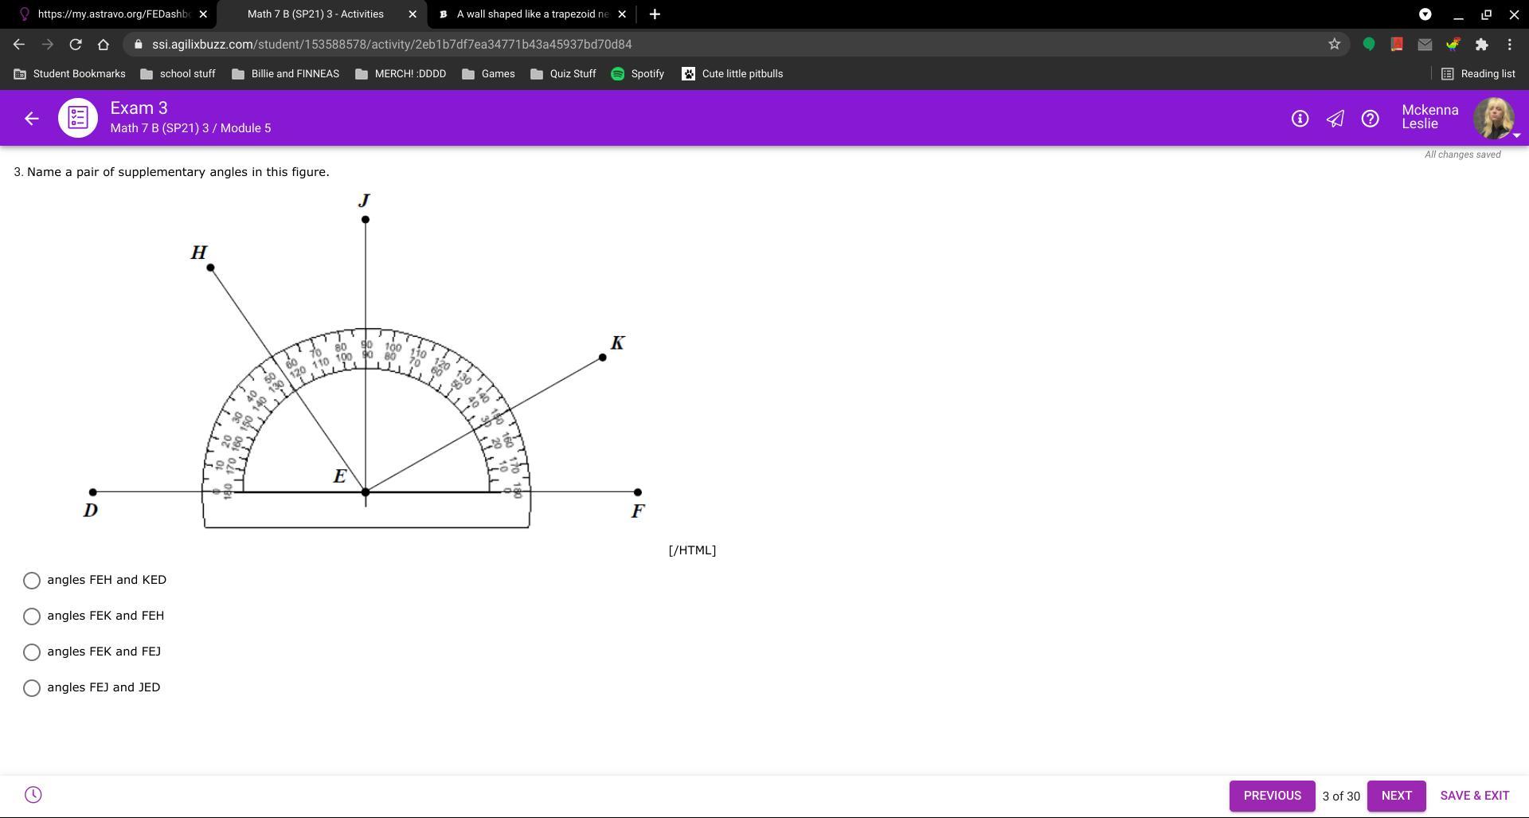Open the activity list icon beside Exam 3
The height and width of the screenshot is (818, 1529).
tap(78, 118)
